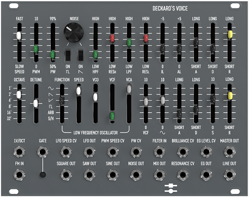The width and height of the screenshot is (249, 197).
Task: Toggle the sawtooth wave ON switch
Action: [80, 55]
